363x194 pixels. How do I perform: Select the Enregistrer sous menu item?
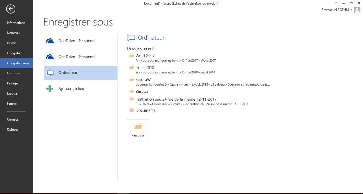pos(16,63)
